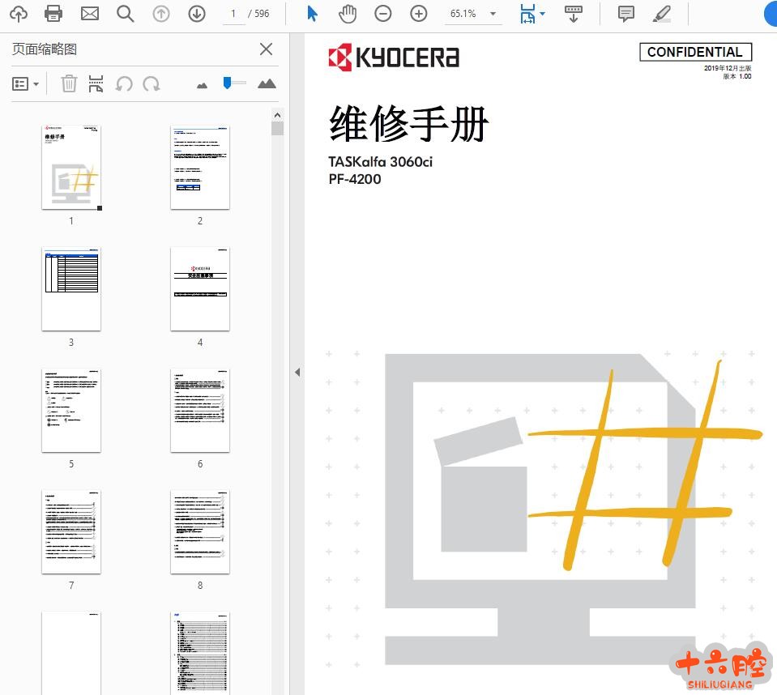Select the hand pan tool
Screen dimensions: 777x695
point(348,14)
